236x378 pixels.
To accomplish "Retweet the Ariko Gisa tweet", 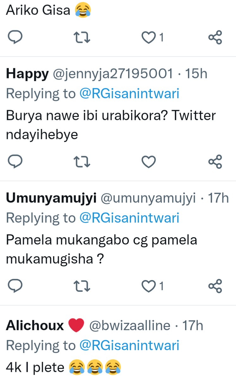I will coord(82,38).
